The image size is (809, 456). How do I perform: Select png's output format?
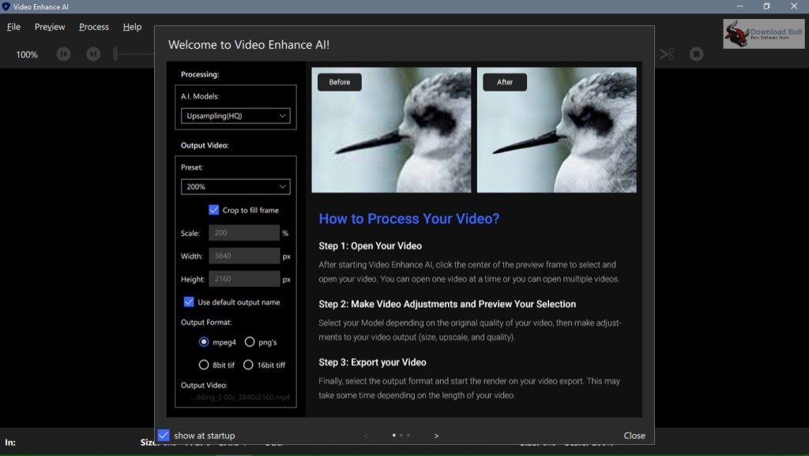250,342
